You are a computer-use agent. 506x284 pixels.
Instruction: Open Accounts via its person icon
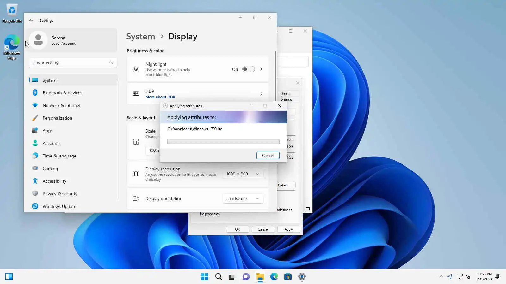click(35, 143)
